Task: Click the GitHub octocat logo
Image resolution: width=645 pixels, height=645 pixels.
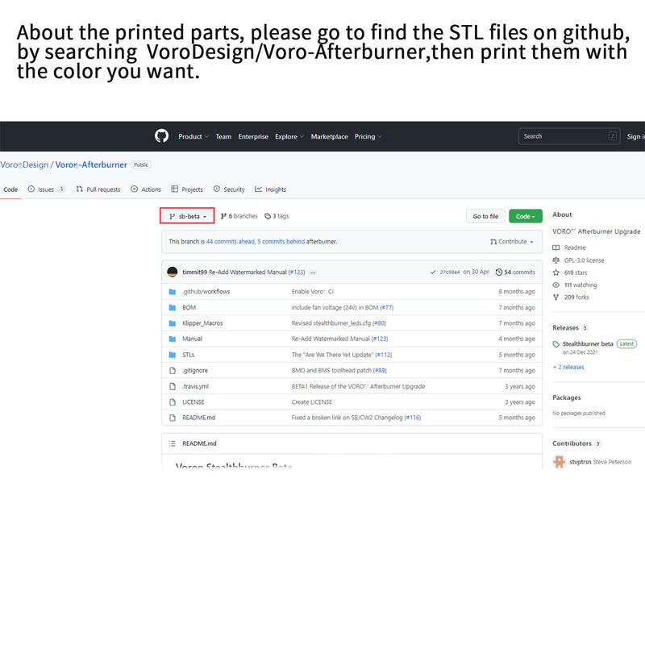Action: click(x=162, y=136)
